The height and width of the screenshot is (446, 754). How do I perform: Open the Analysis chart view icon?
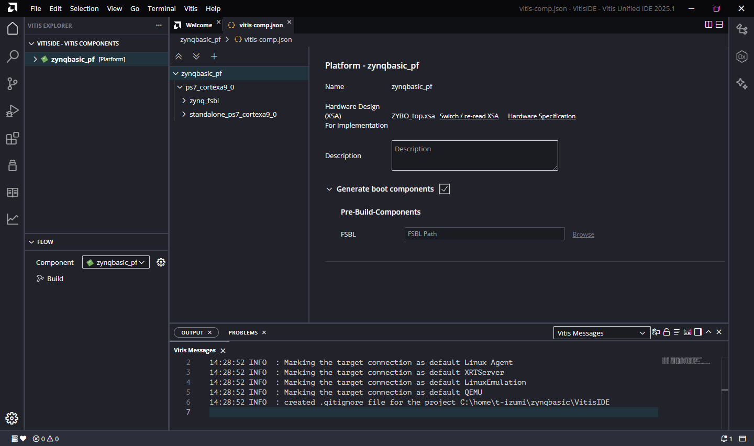pos(13,219)
